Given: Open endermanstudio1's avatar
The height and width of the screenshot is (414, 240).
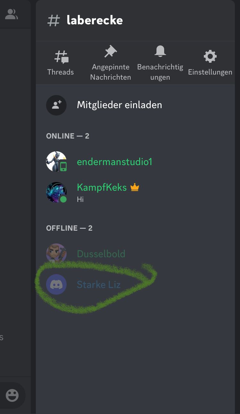Looking at the screenshot, I should pos(56,162).
